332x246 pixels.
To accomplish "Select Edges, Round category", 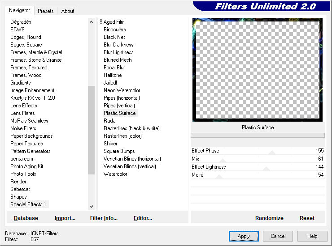I will coord(26,37).
